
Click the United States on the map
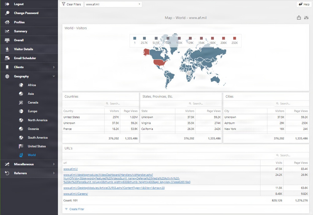(160, 62)
